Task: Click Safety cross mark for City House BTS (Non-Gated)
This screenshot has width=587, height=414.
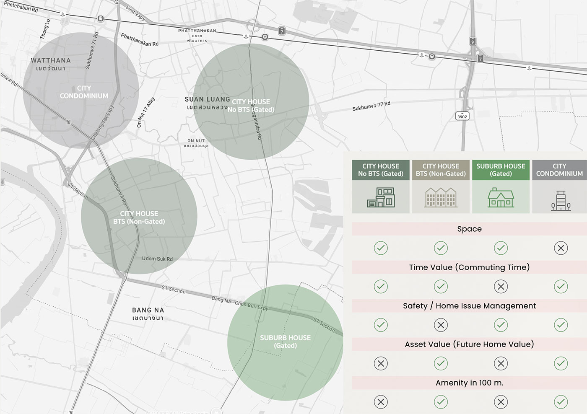Action: 441,325
